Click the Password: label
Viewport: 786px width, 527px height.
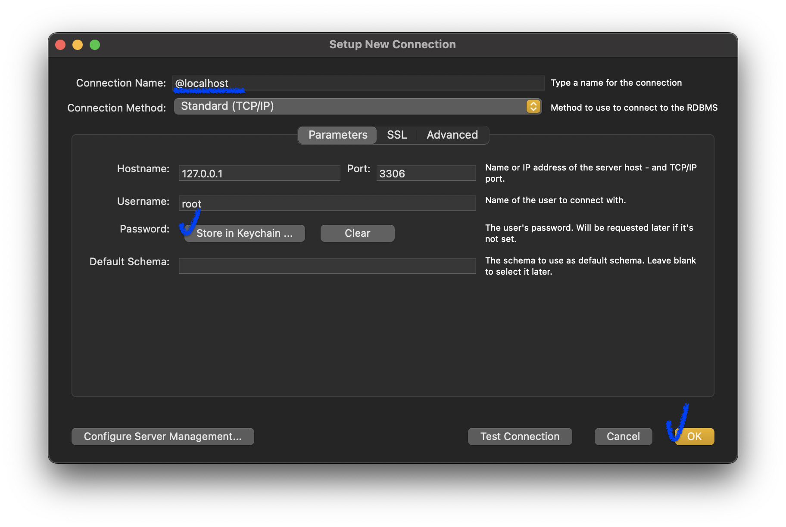coord(144,229)
